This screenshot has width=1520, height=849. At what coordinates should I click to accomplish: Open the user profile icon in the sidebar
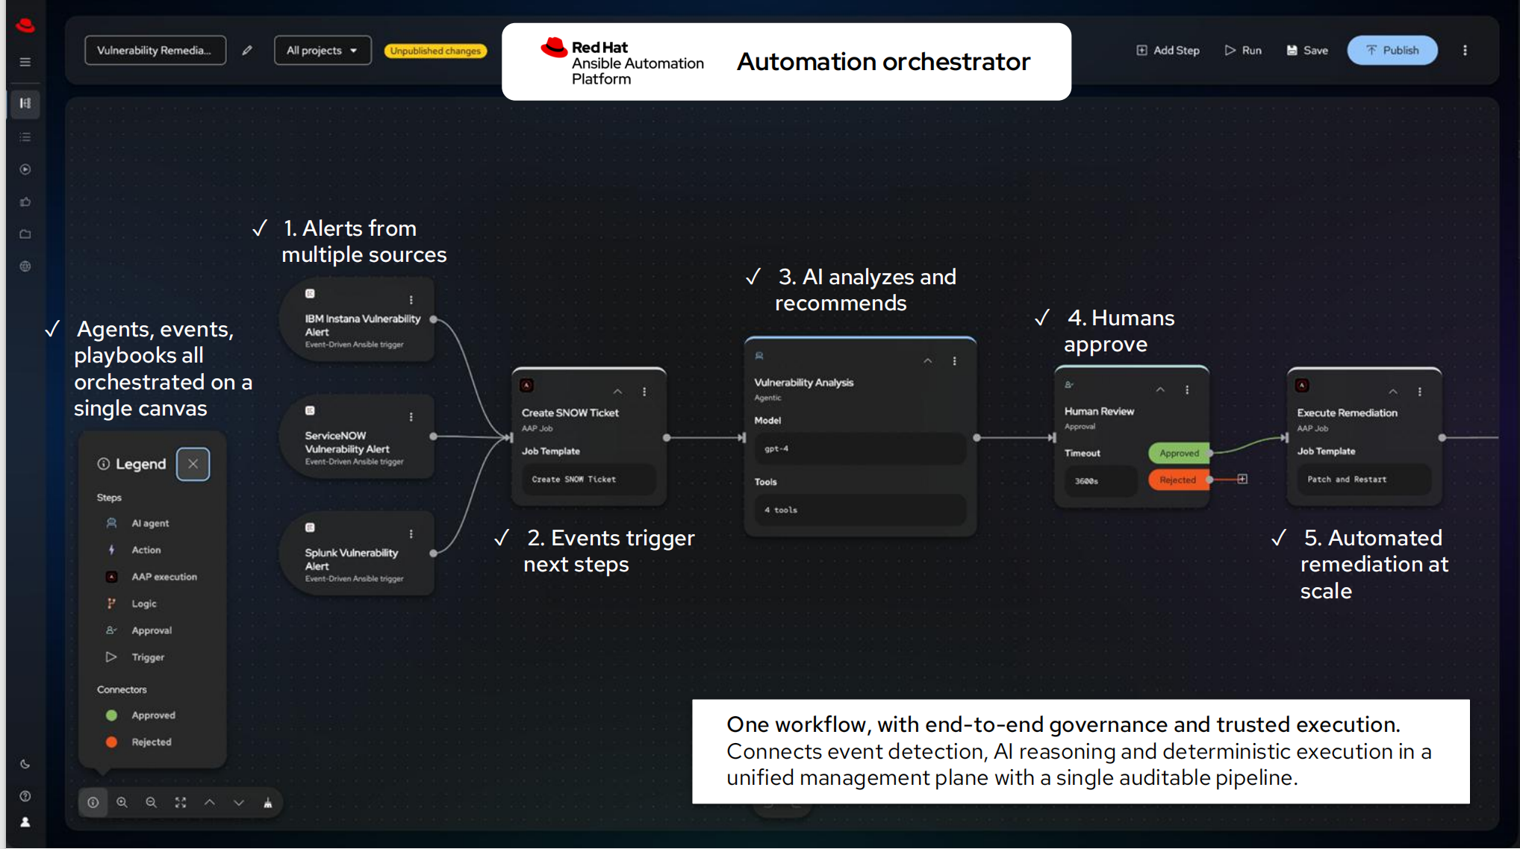(25, 822)
